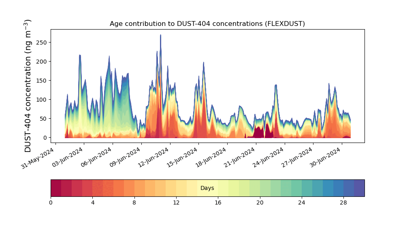Click the 24-Jun-2024 date label
The image size is (405, 243).
point(269,157)
